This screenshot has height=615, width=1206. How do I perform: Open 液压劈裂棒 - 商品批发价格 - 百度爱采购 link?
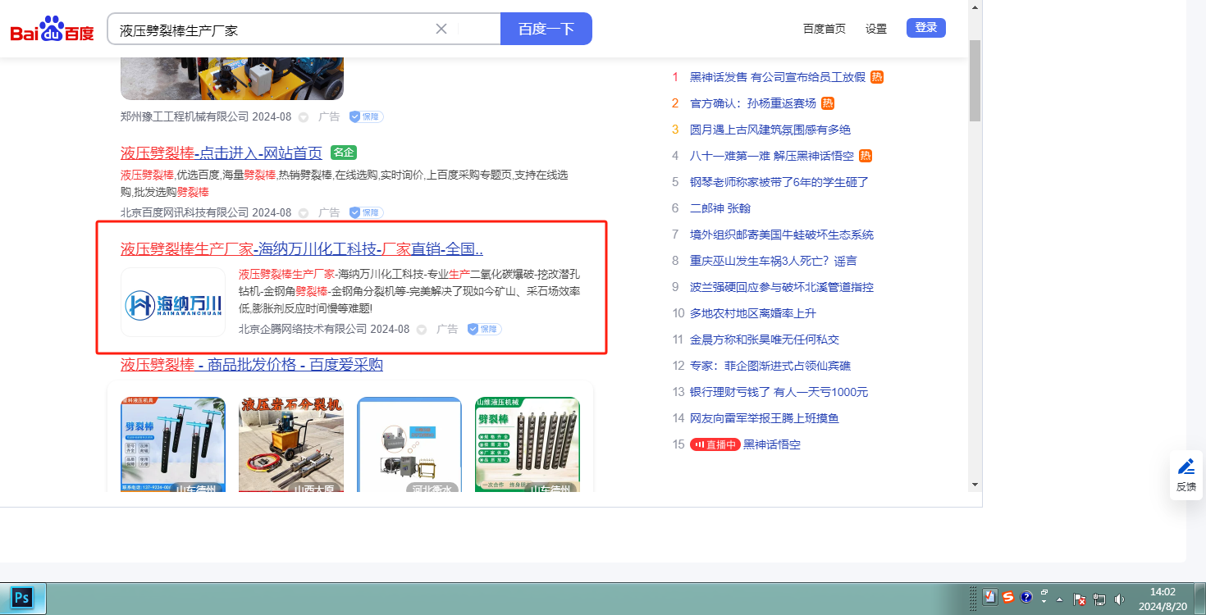[x=252, y=365]
